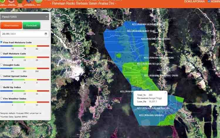Open the calendar picker in date field
Screen dimensions: 220x138
tap(46, 34)
